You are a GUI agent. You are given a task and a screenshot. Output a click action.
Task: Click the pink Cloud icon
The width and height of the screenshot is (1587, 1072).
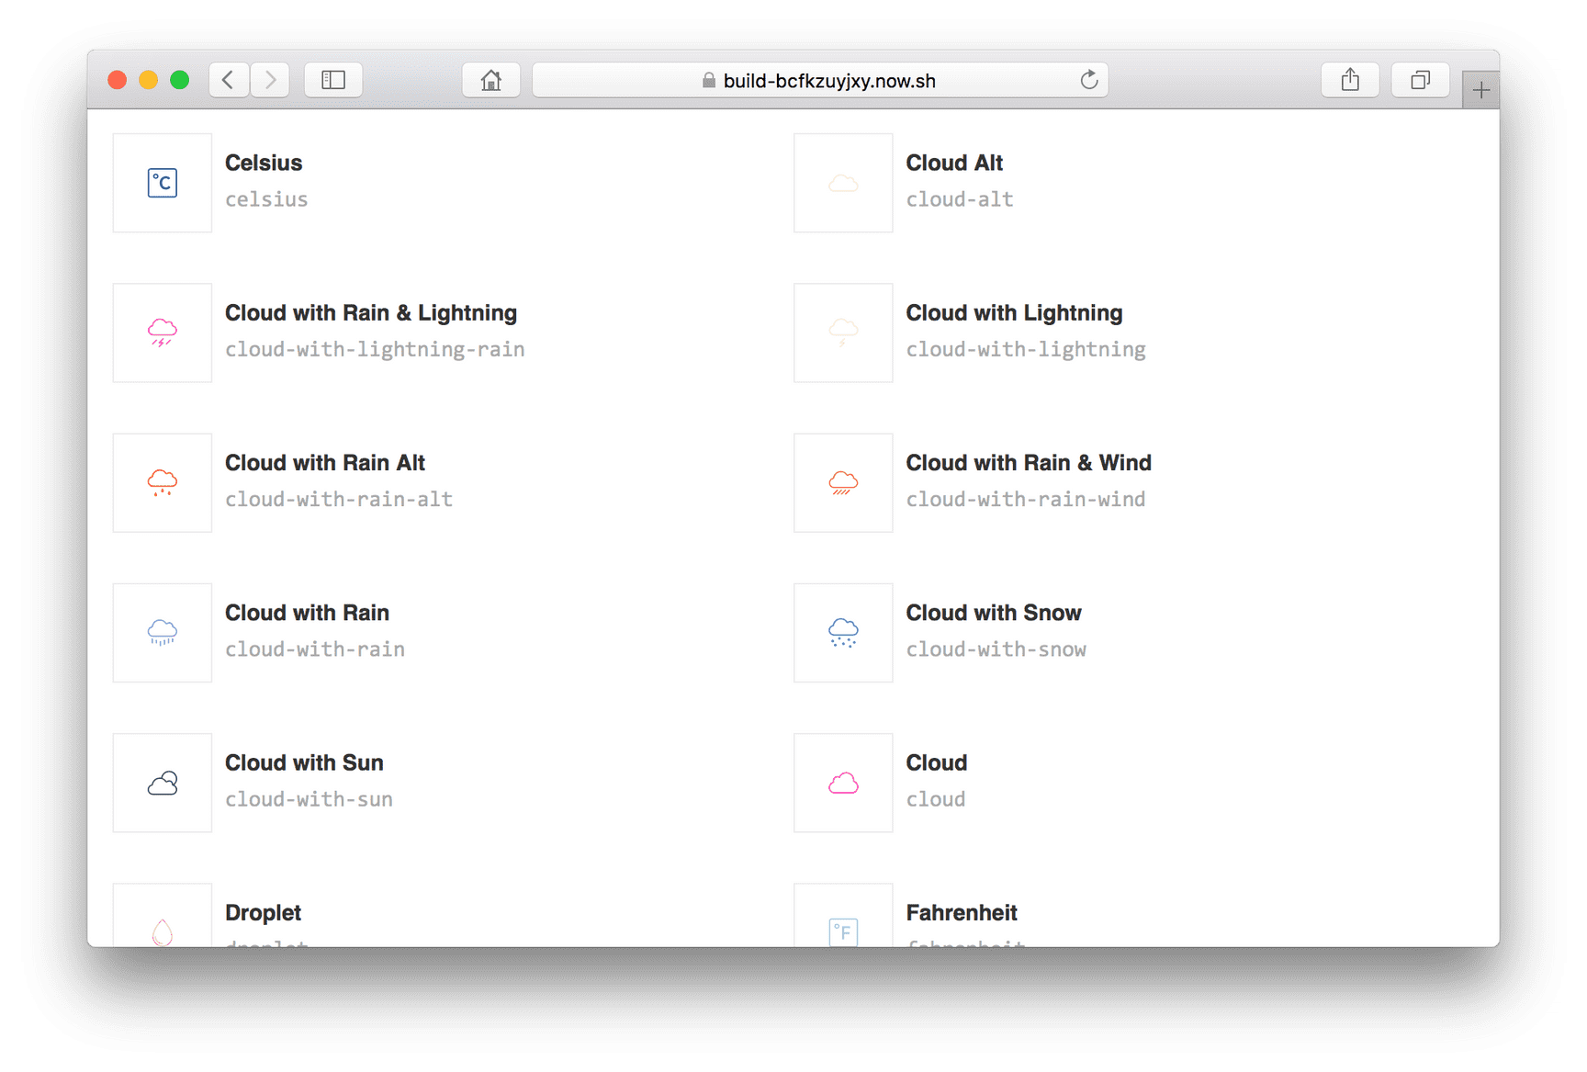point(842,783)
